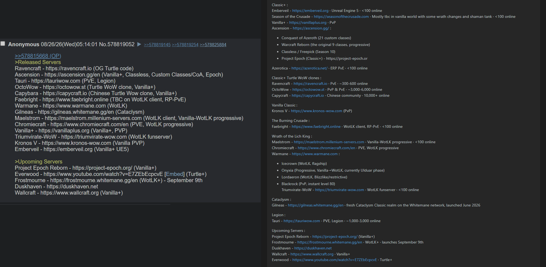Open the capycraft.io link in right panel
The image size is (546, 267).
click(308, 95)
